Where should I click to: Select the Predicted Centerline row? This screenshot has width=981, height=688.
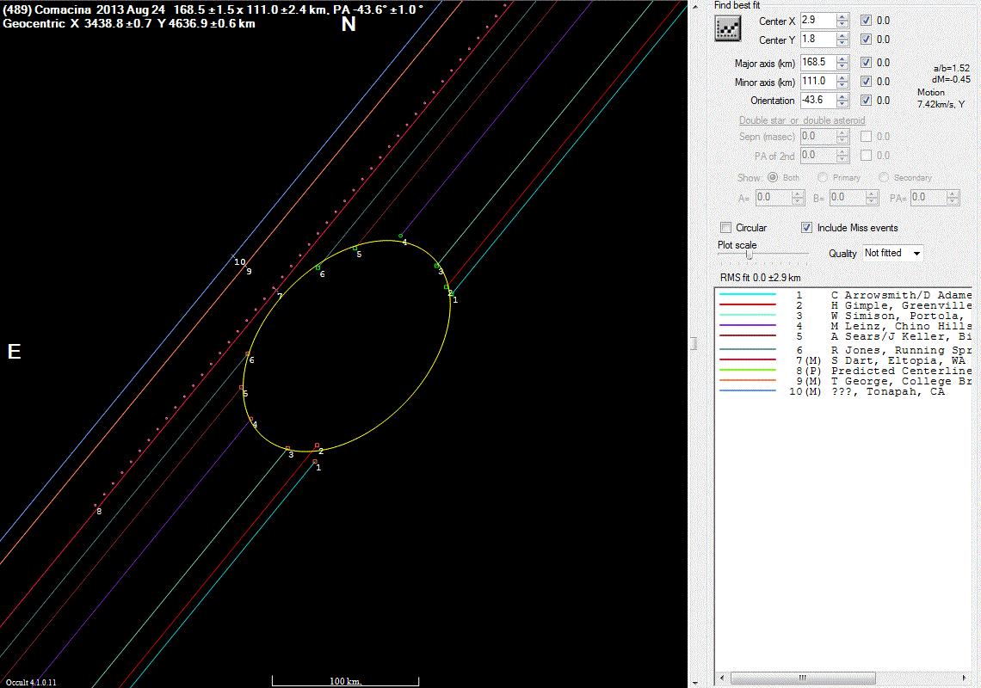coord(845,371)
